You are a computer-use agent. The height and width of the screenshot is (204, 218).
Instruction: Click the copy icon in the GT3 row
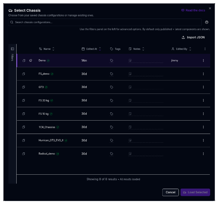click(23, 87)
